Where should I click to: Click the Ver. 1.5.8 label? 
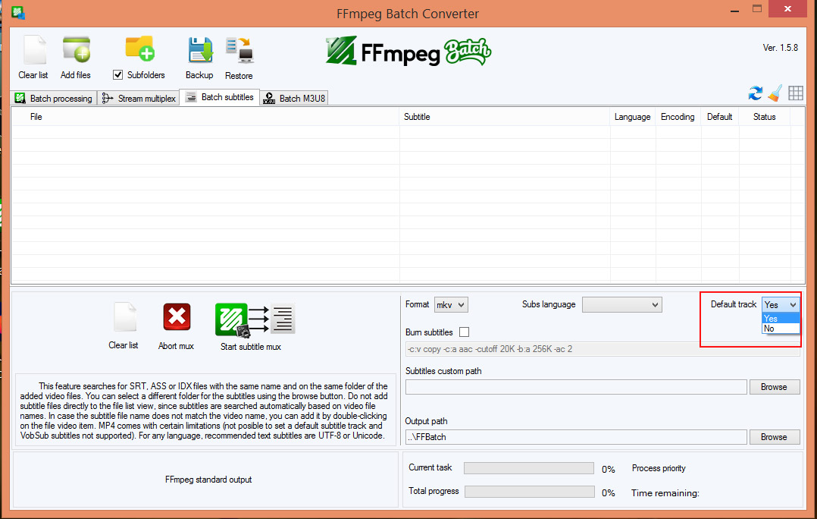coord(780,48)
